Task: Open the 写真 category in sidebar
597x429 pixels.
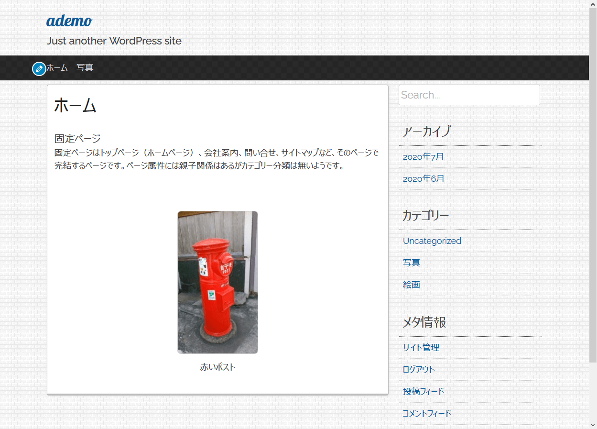Action: [412, 263]
